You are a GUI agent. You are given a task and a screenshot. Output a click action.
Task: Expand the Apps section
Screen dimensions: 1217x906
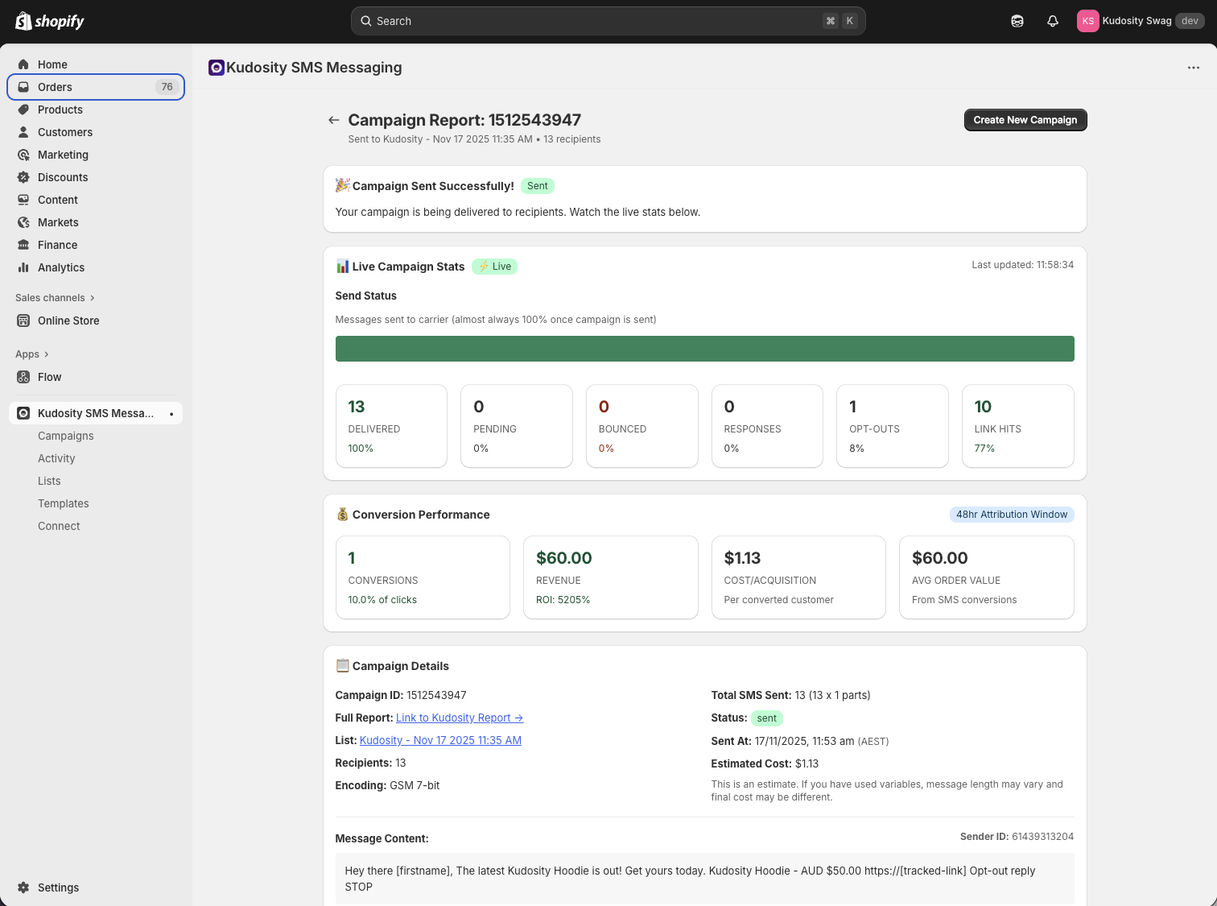point(32,354)
